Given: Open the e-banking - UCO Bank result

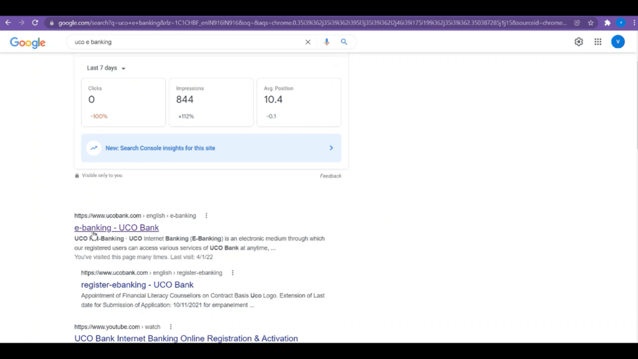Looking at the screenshot, I should (x=117, y=227).
